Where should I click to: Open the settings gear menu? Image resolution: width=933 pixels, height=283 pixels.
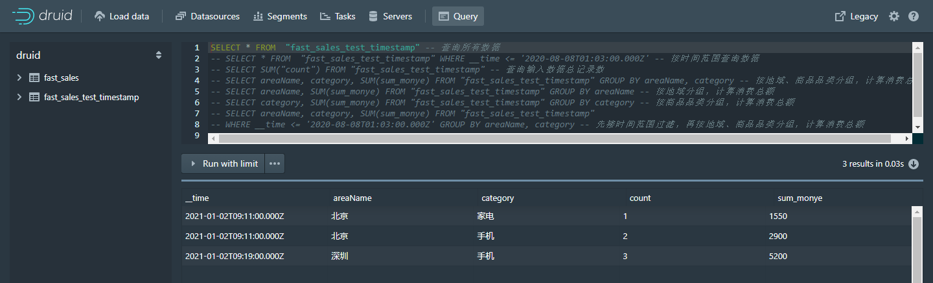pyautogui.click(x=894, y=16)
